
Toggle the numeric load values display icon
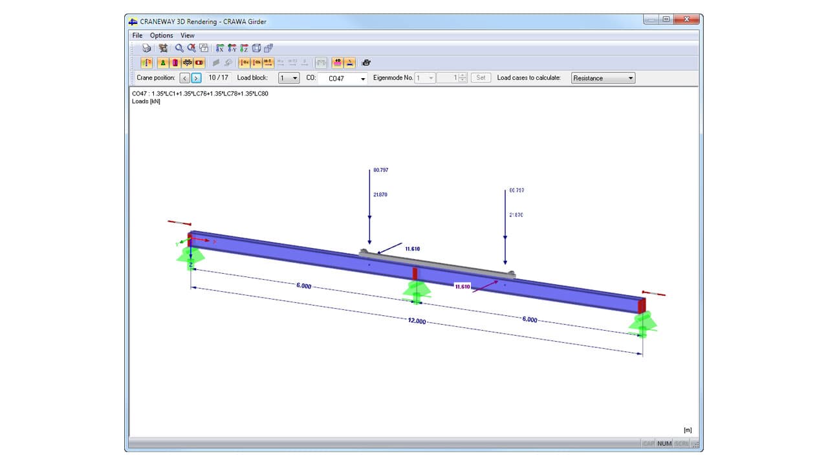[336, 63]
